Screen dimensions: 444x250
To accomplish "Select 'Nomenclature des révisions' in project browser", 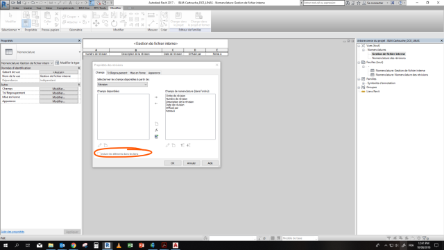I will [x=388, y=58].
